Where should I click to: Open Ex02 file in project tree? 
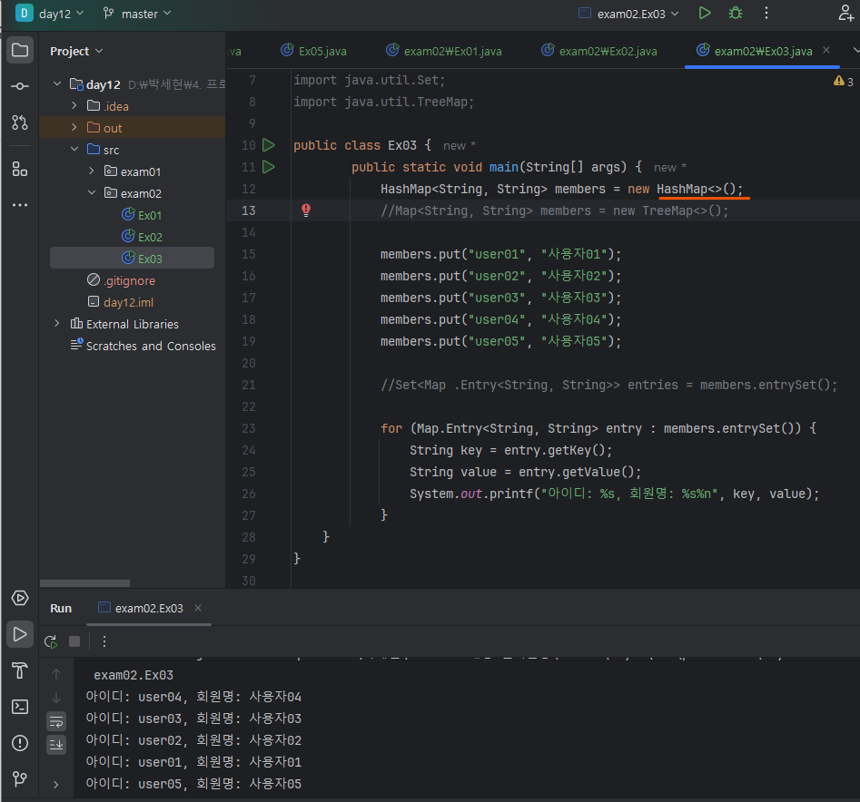click(150, 237)
